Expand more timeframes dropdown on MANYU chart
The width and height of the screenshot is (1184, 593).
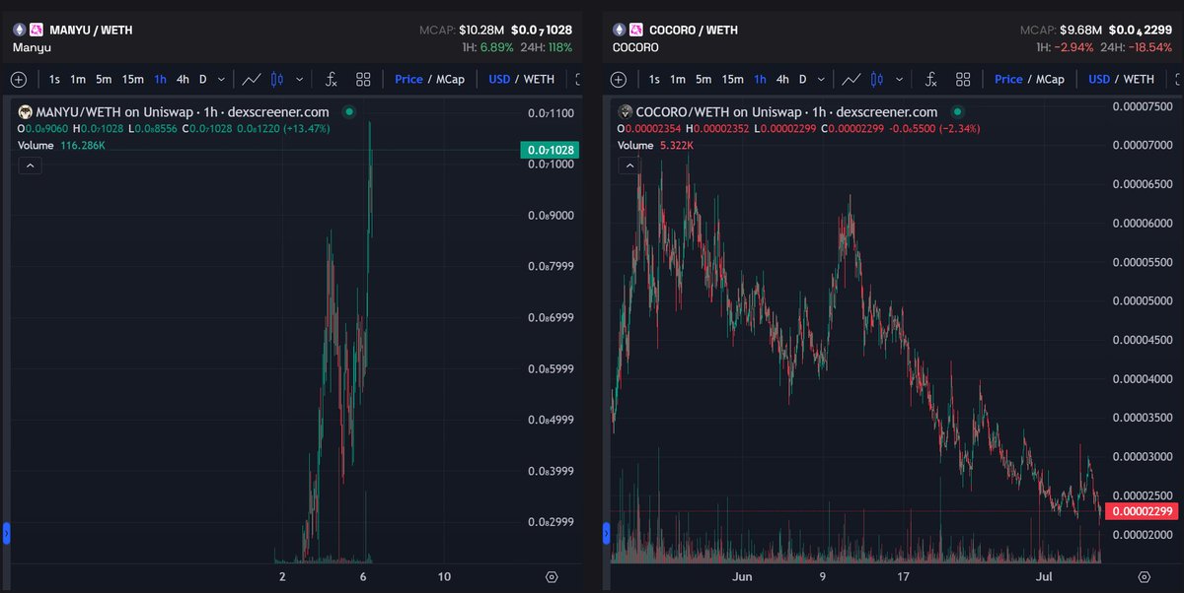coord(221,80)
